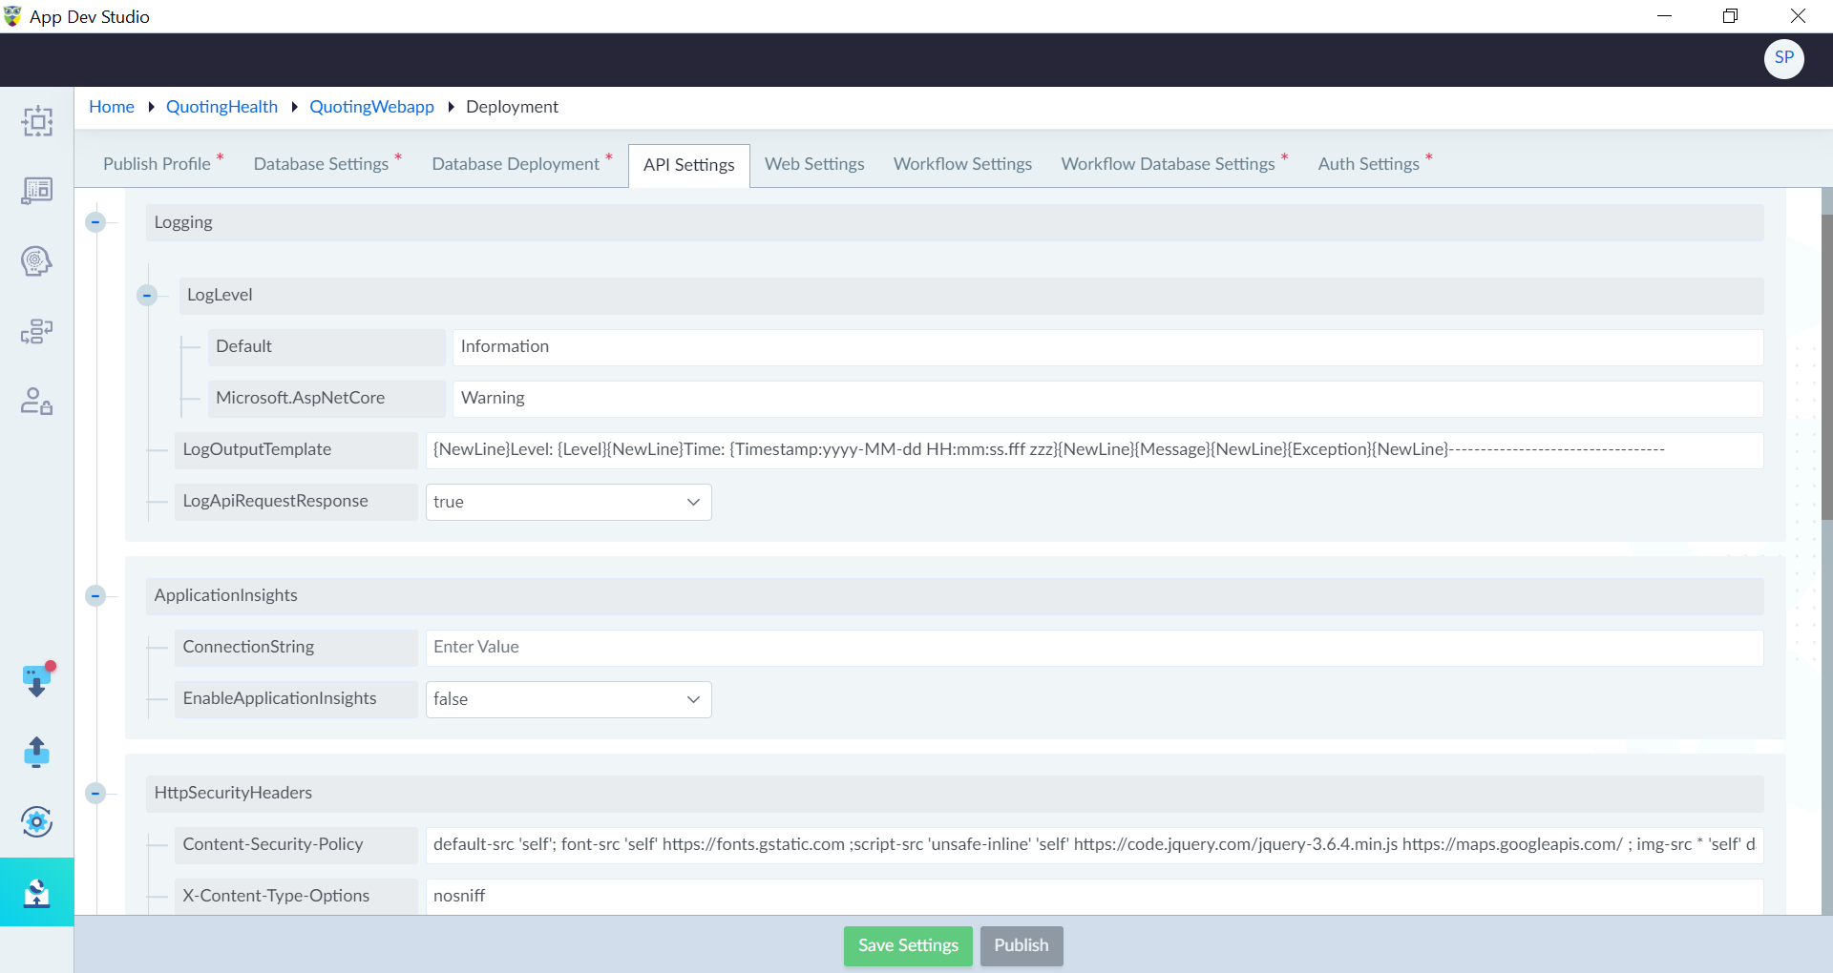This screenshot has width=1833, height=973.
Task: Click the highlighted sidebar deployment icon
Action: tap(37, 892)
